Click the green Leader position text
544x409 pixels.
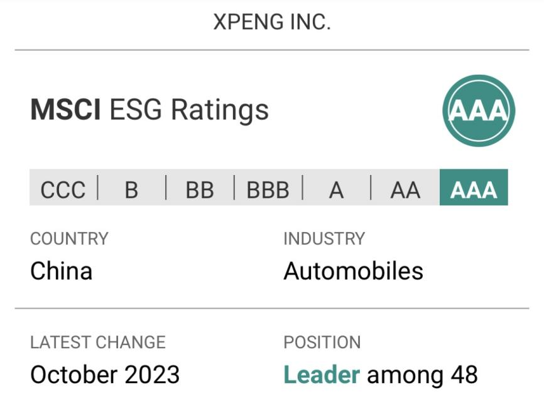(x=322, y=375)
